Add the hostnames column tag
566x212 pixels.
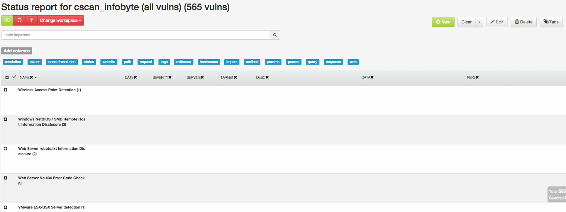pyautogui.click(x=209, y=62)
